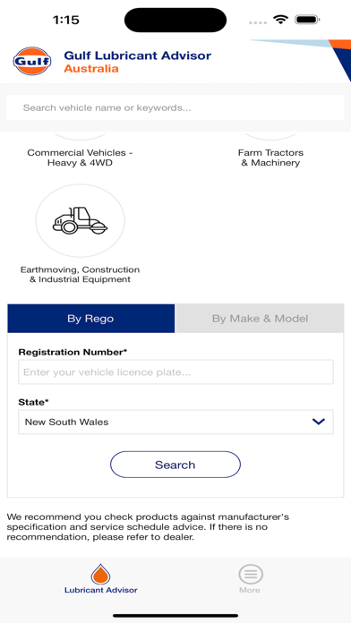Click the Search button
The width and height of the screenshot is (351, 623).
(x=175, y=465)
